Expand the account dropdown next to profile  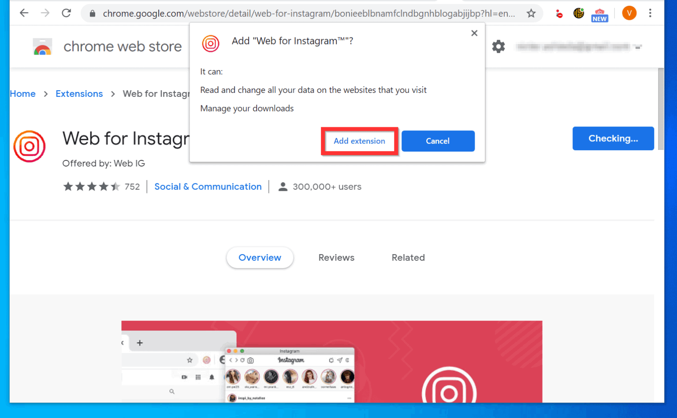638,47
